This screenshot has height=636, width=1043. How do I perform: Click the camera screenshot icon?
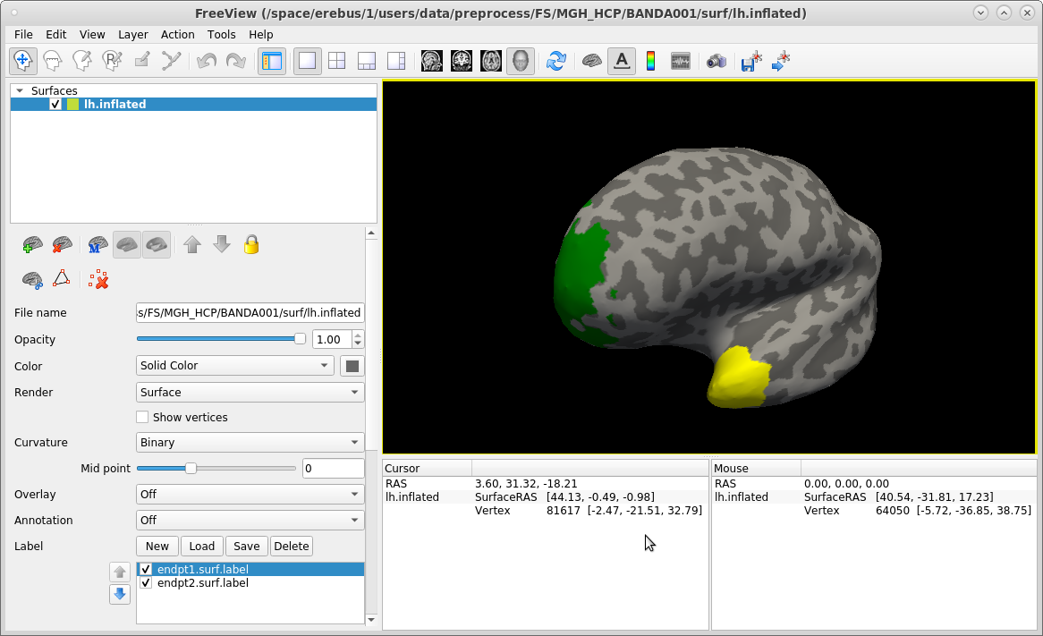point(716,61)
